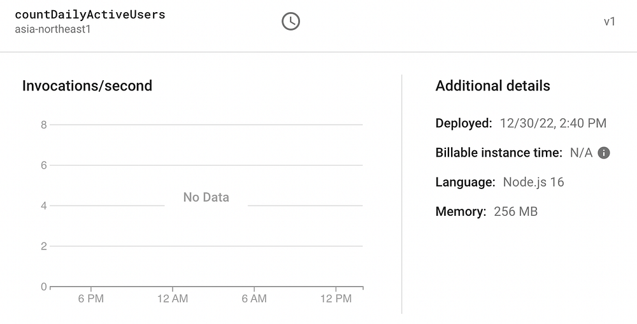Click the N/A billable time value
Viewport: 637px width, 324px height.
[581, 153]
